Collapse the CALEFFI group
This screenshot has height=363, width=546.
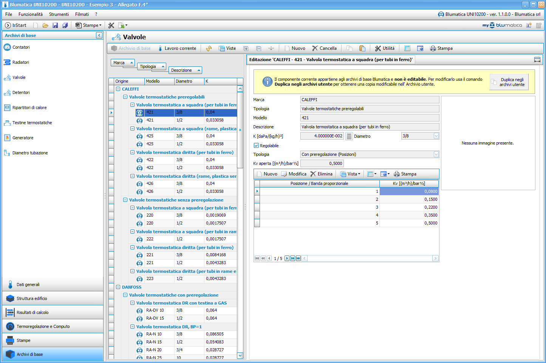(x=118, y=89)
